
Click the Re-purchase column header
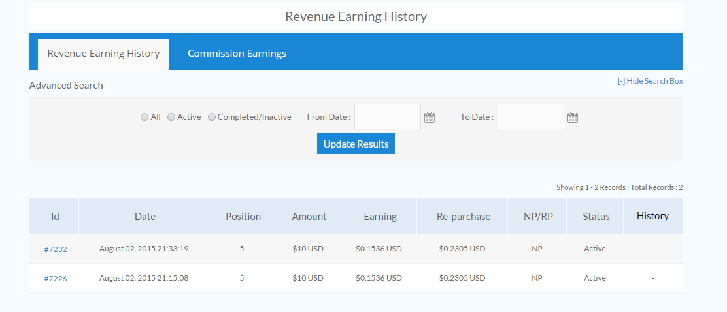464,217
